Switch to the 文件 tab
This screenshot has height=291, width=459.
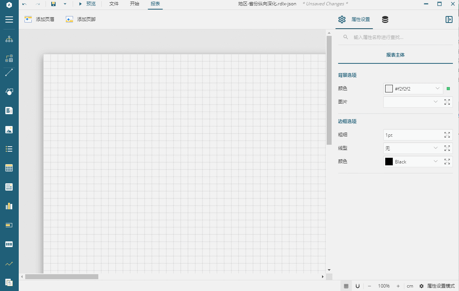click(114, 4)
